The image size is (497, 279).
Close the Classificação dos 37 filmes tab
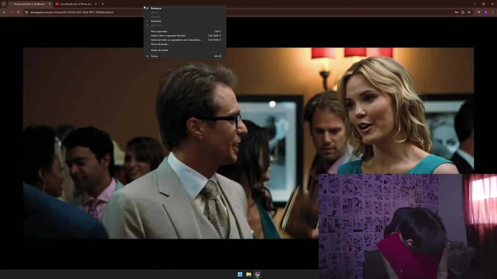pyautogui.click(x=96, y=4)
